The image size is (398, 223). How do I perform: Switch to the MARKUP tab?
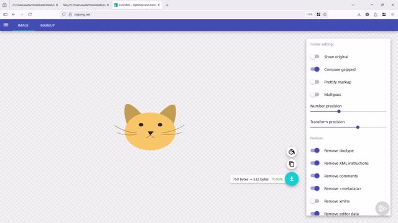coord(47,25)
